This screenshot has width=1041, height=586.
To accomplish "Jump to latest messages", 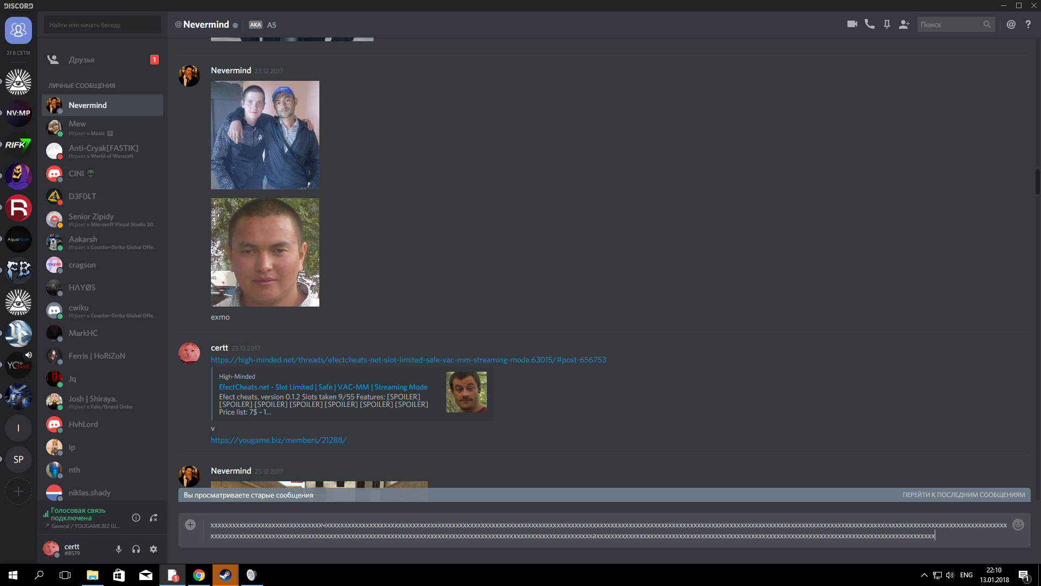I will (963, 495).
